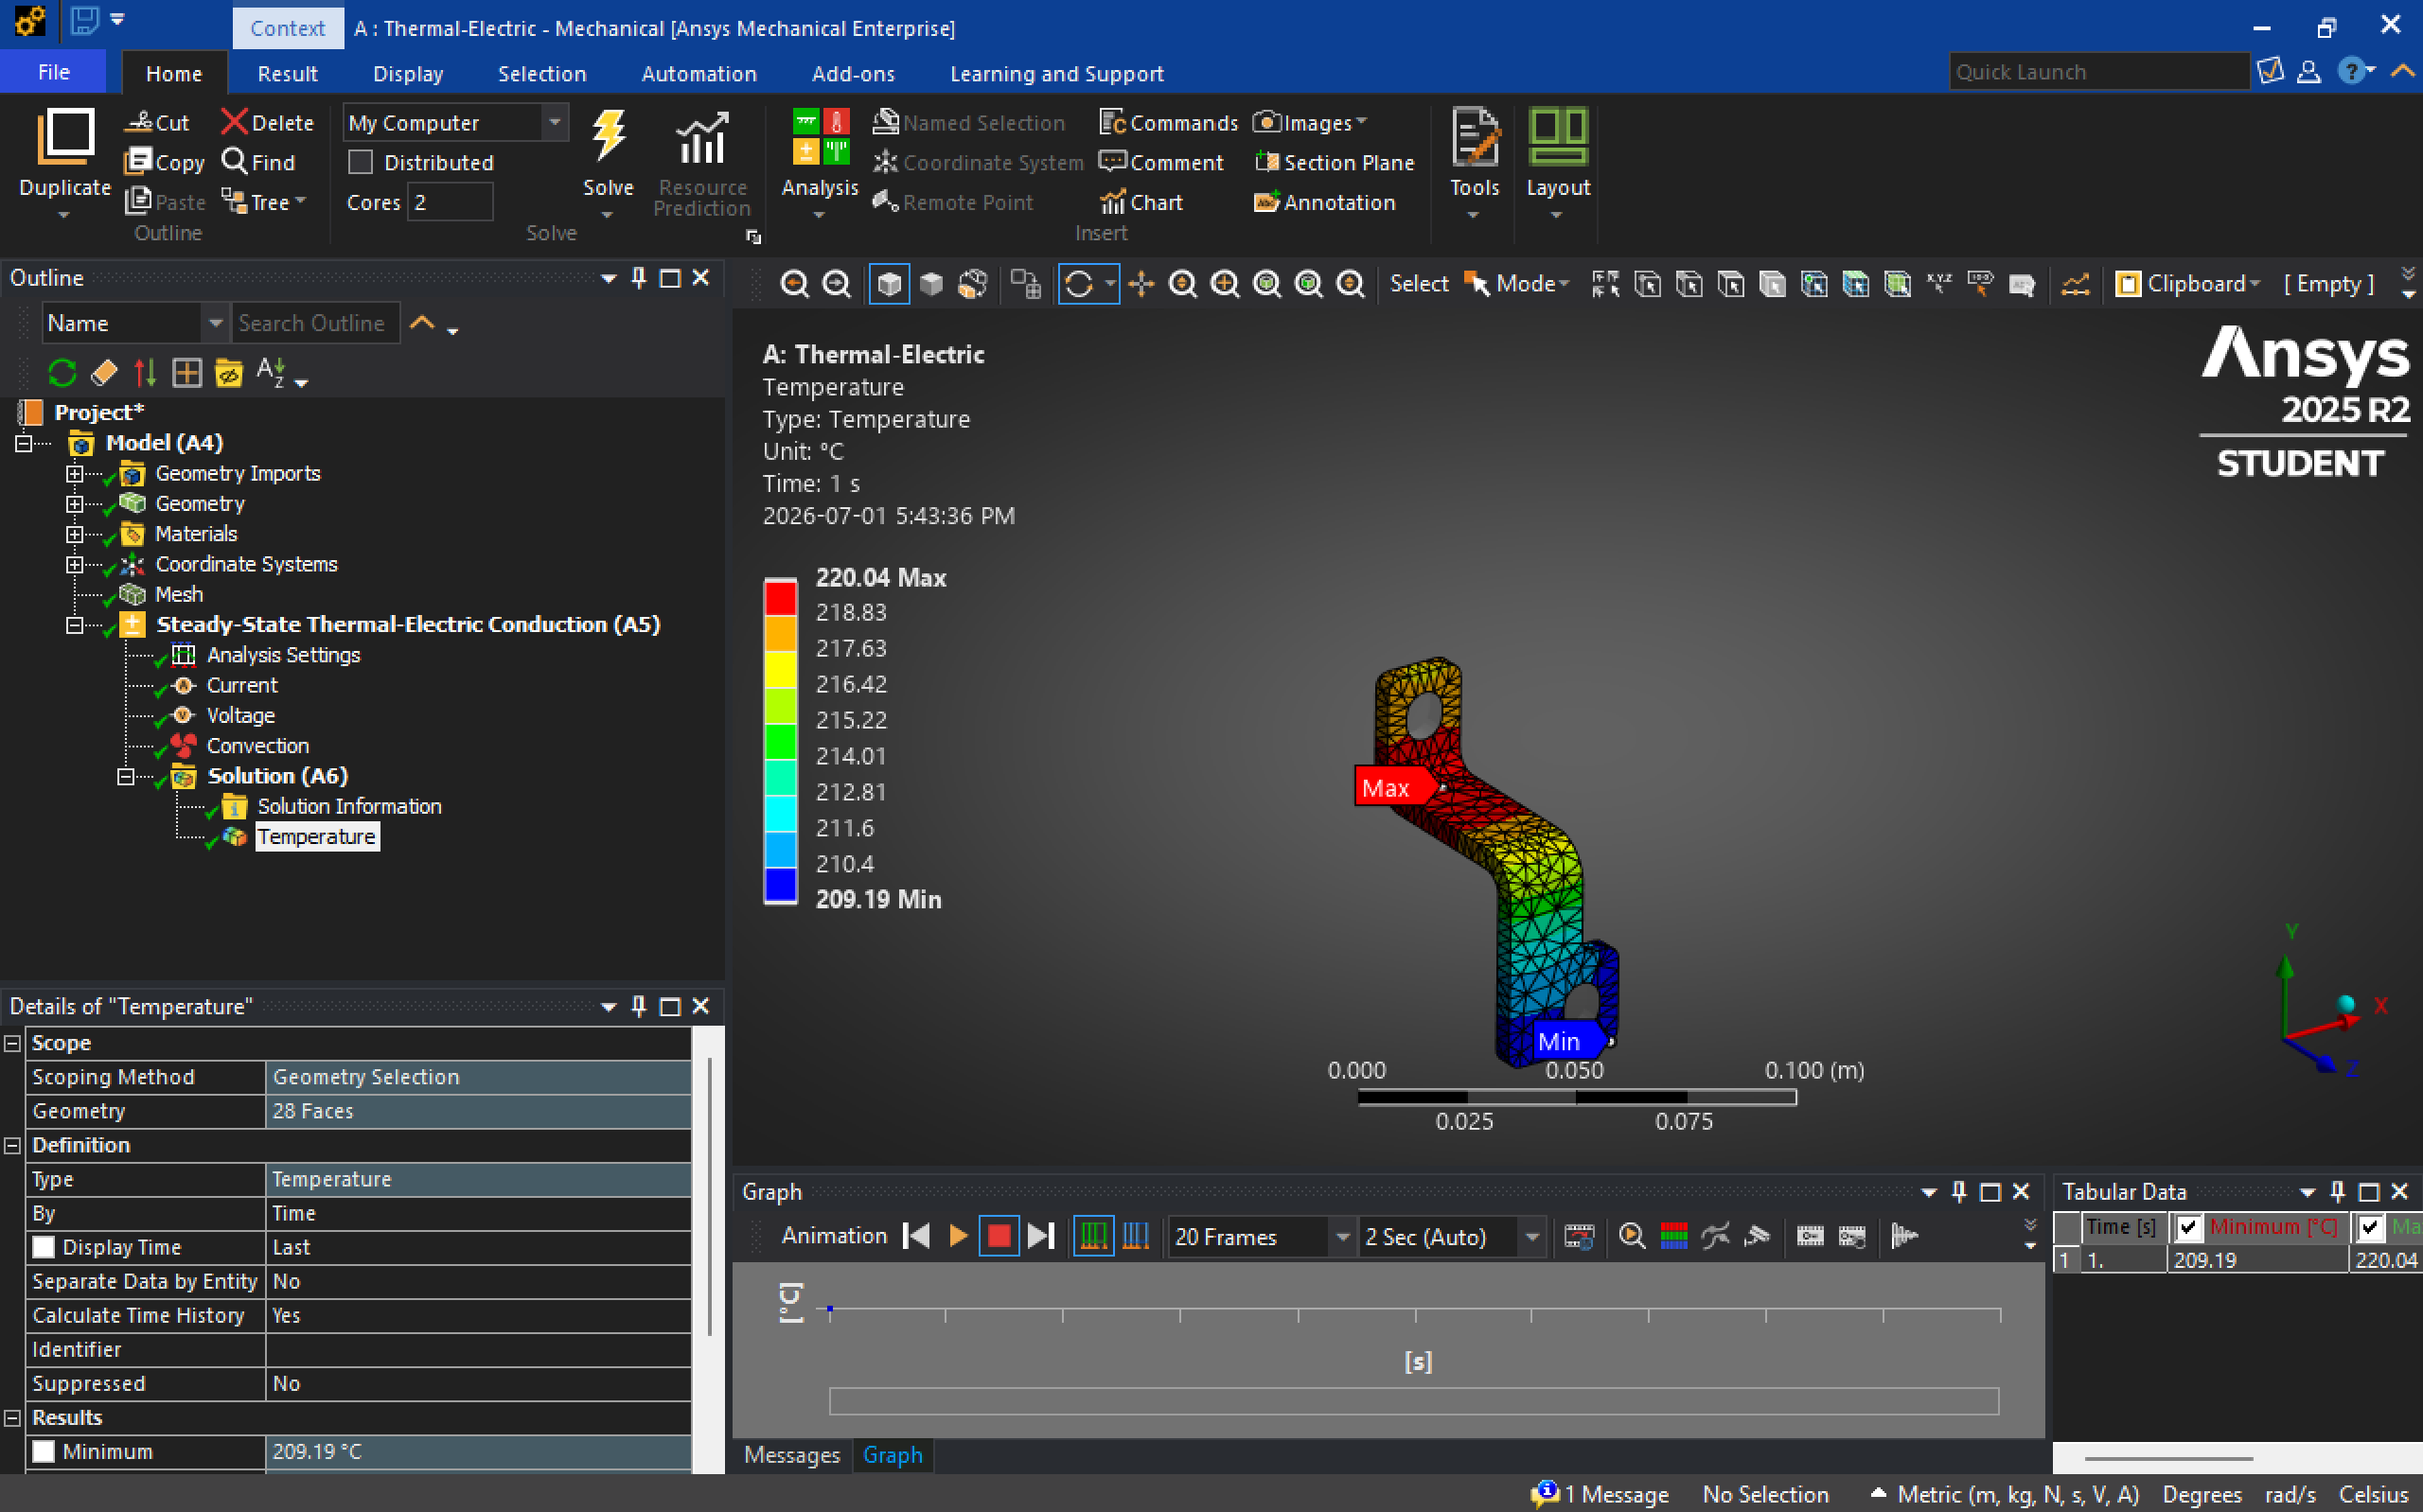Open the File menu

pyautogui.click(x=53, y=72)
